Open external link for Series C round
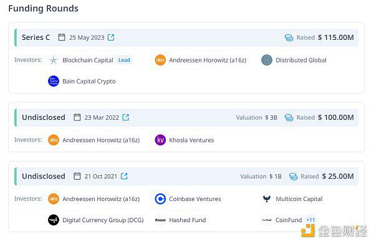Viewport: 374px width, 244px height. click(x=111, y=37)
